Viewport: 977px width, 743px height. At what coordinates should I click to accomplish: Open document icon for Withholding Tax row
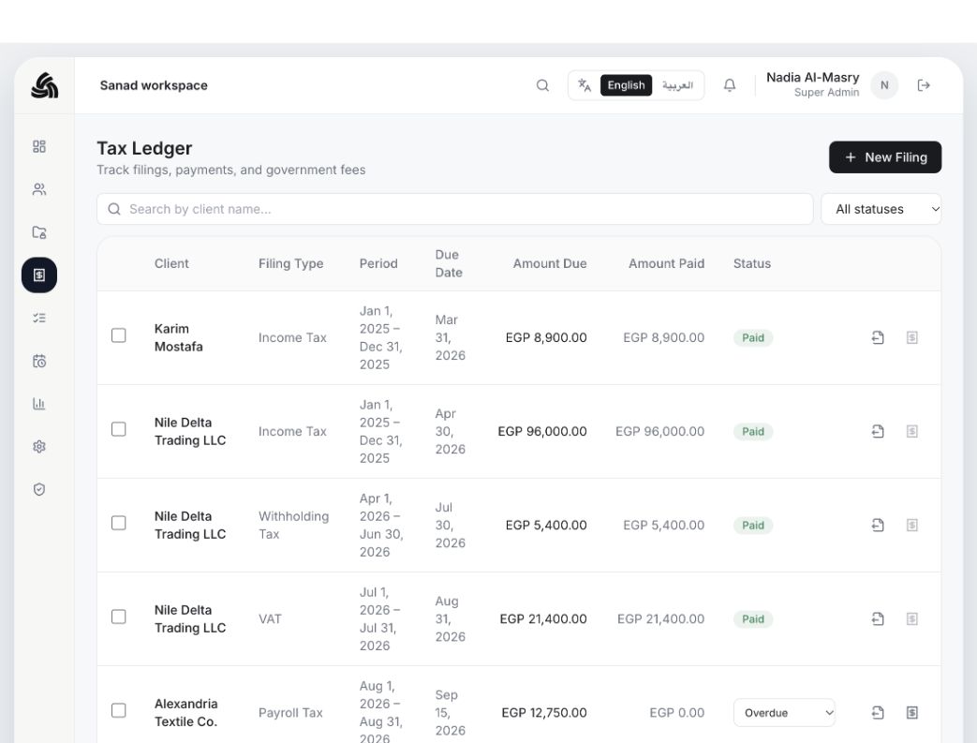tap(878, 526)
